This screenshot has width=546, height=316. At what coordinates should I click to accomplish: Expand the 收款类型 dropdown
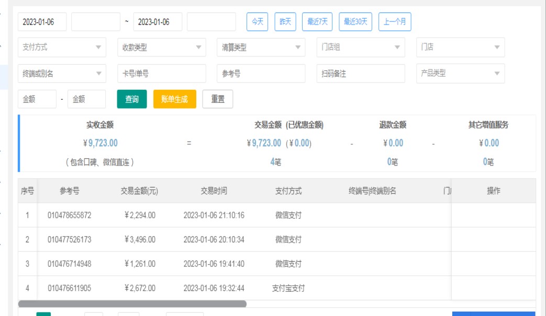(161, 47)
